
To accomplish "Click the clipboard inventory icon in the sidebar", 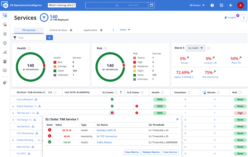I will click(5, 61).
